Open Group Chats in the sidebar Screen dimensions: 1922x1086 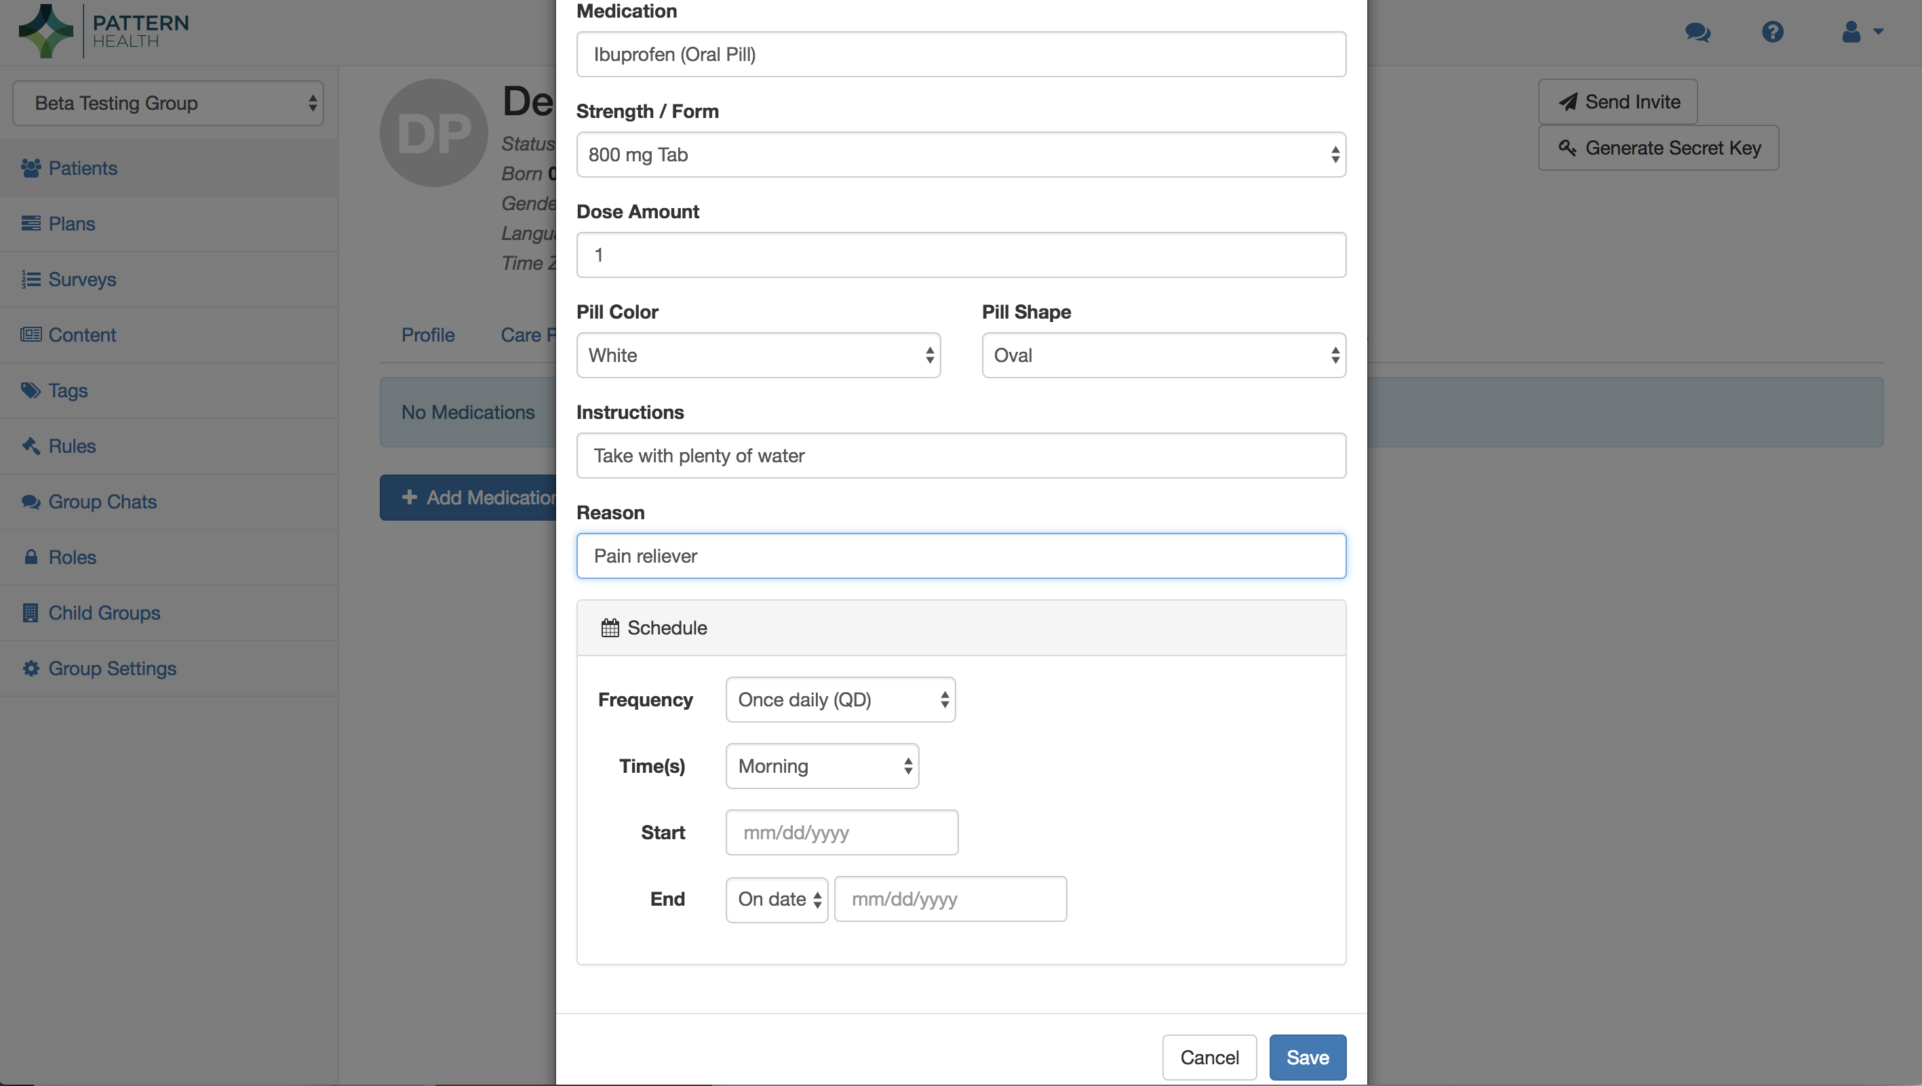pyautogui.click(x=102, y=502)
